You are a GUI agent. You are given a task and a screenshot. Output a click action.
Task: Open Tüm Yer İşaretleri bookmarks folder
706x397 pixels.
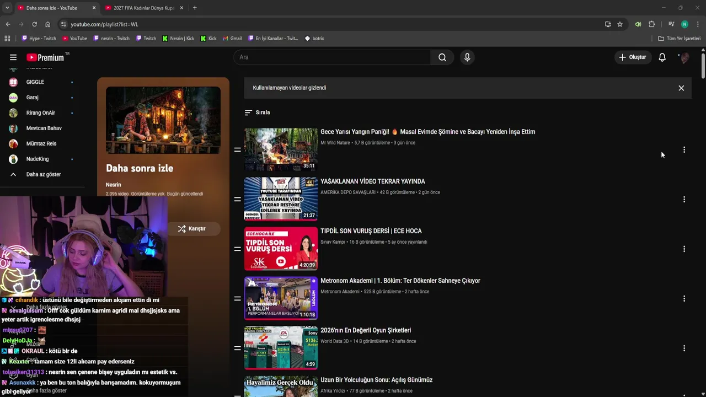click(x=680, y=39)
